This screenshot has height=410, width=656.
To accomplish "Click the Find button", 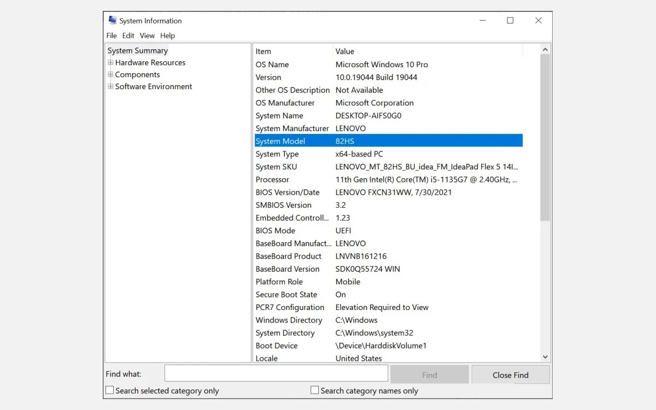I will coord(429,374).
